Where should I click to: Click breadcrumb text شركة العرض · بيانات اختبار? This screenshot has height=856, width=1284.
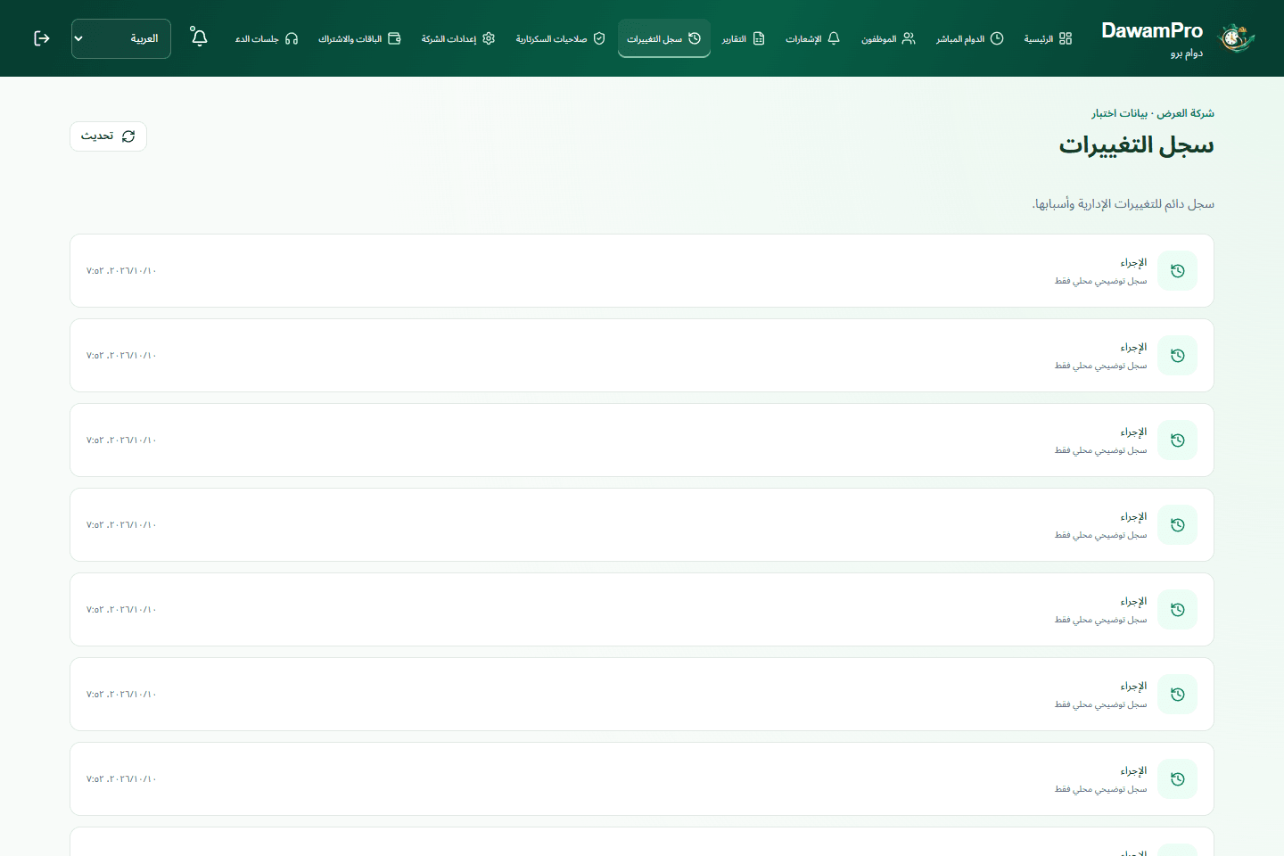point(1153,113)
